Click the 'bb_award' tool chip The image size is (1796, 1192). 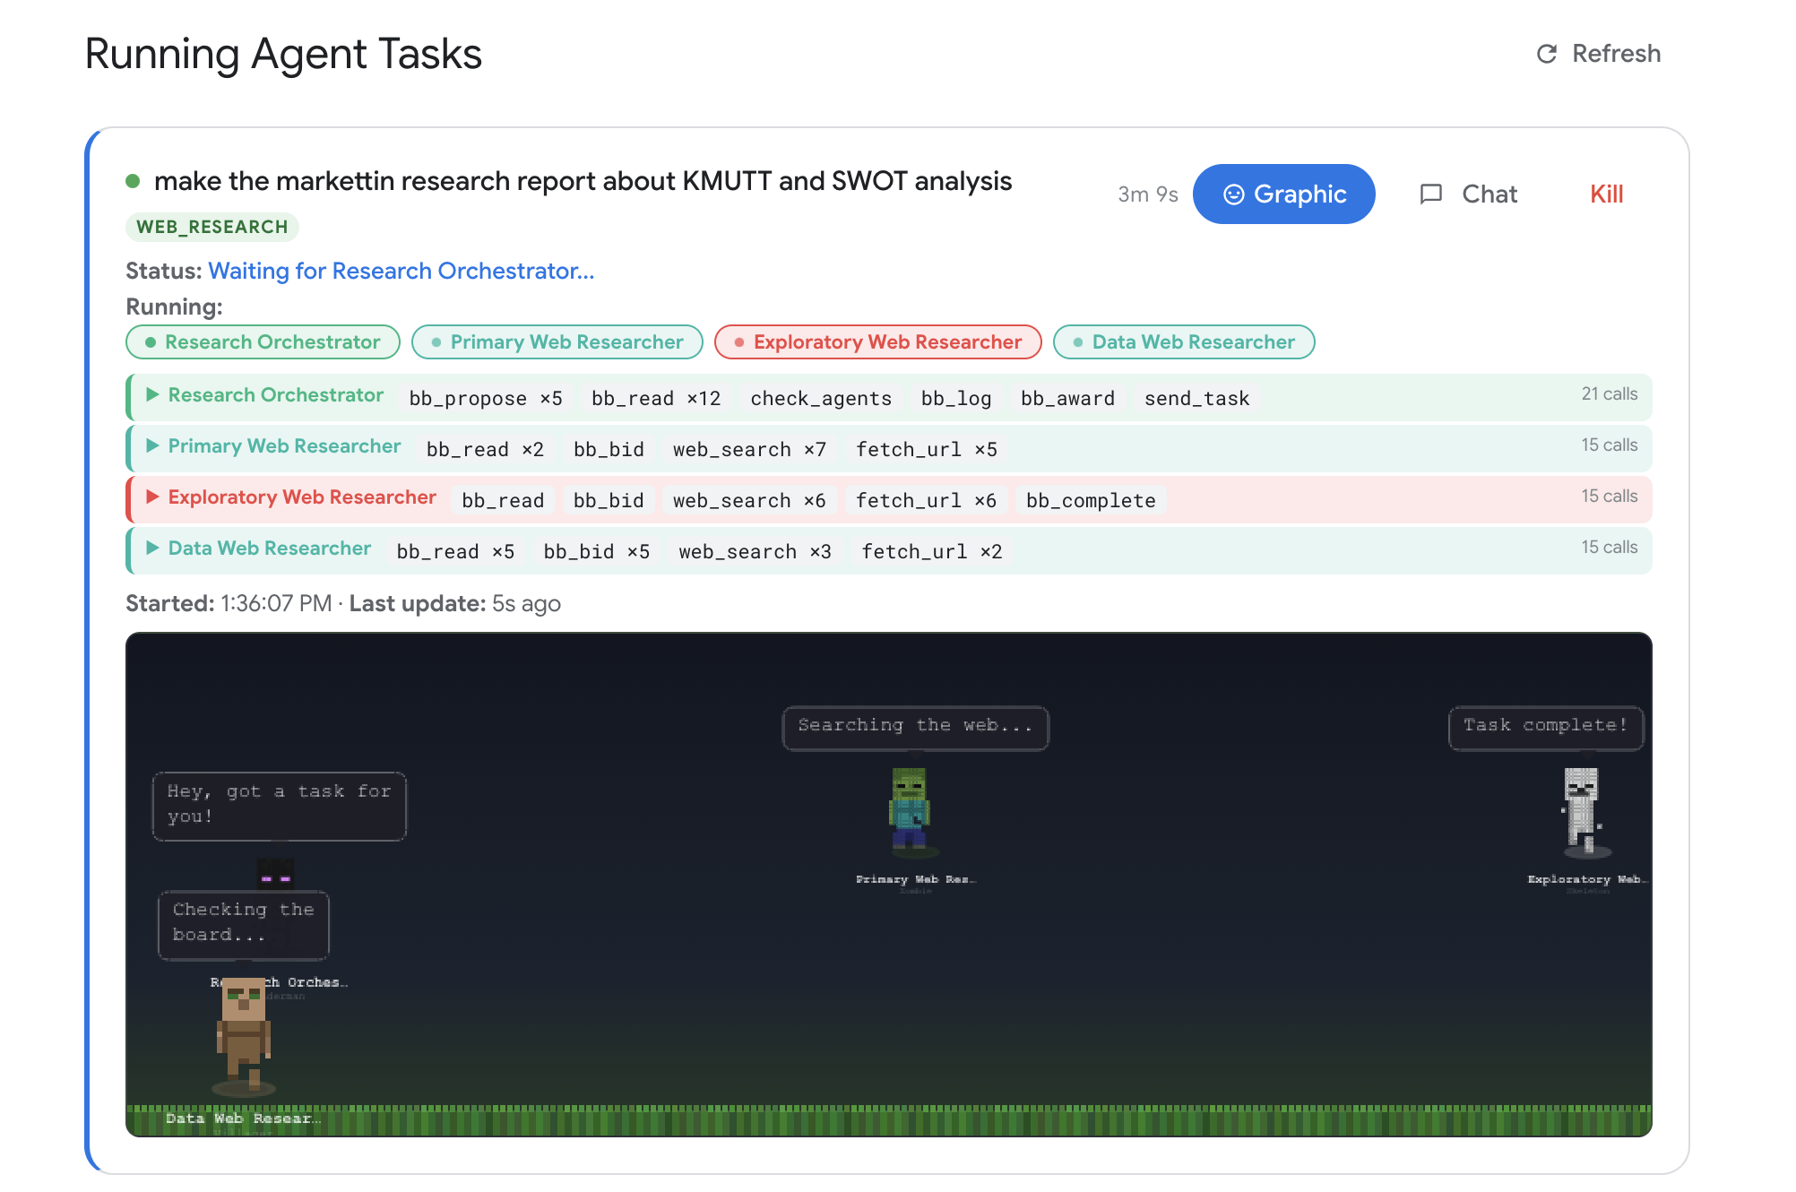[x=1067, y=398]
